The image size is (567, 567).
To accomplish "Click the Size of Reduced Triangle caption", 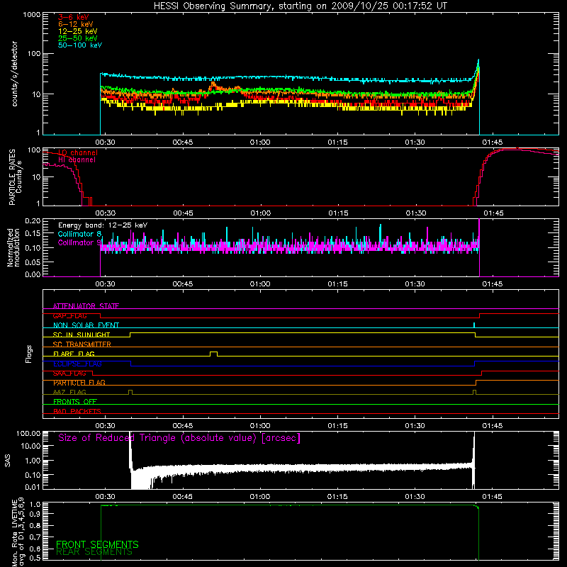I will [179, 438].
